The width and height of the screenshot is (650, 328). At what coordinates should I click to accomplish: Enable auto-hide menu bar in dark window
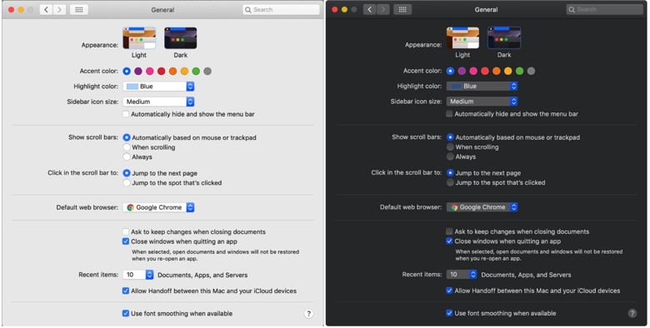[449, 113]
